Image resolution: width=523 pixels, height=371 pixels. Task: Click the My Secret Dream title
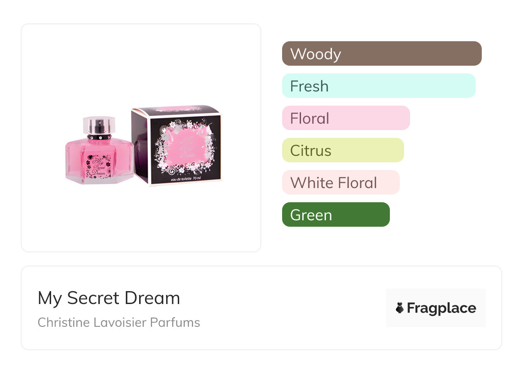[109, 298]
